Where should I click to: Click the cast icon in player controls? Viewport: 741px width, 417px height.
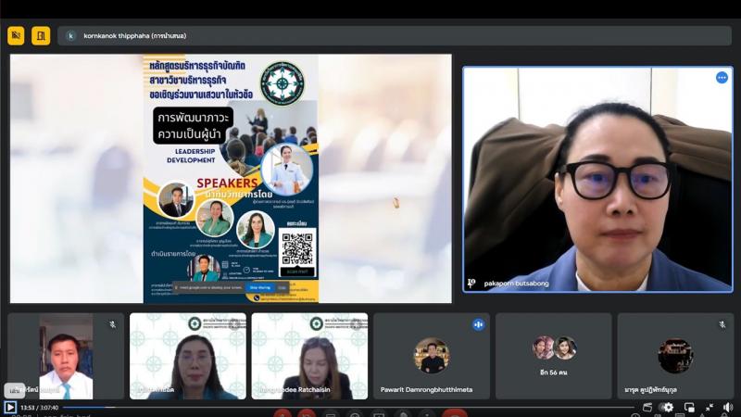[647, 407]
